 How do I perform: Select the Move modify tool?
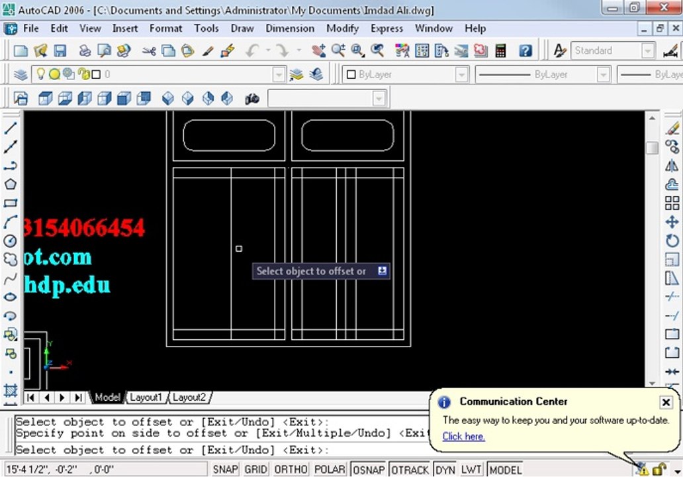click(x=672, y=222)
